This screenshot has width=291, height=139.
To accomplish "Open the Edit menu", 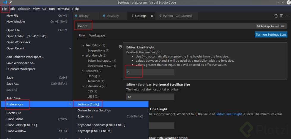I will pyautogui.click(x=12, y=9).
